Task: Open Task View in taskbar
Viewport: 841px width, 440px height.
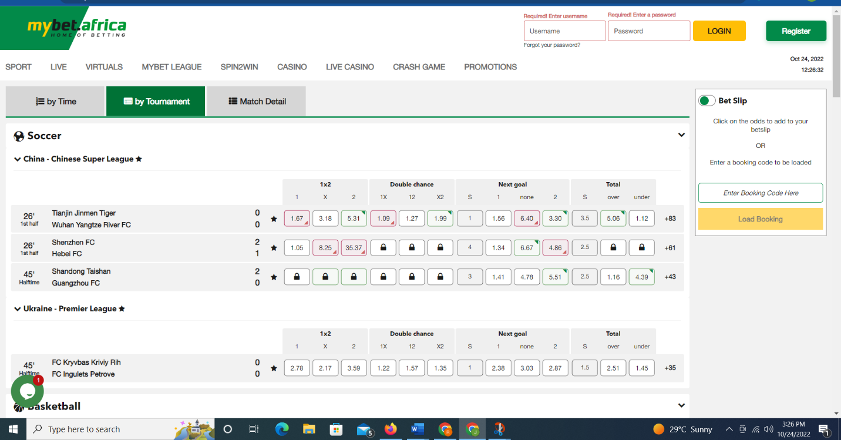Action: point(254,429)
